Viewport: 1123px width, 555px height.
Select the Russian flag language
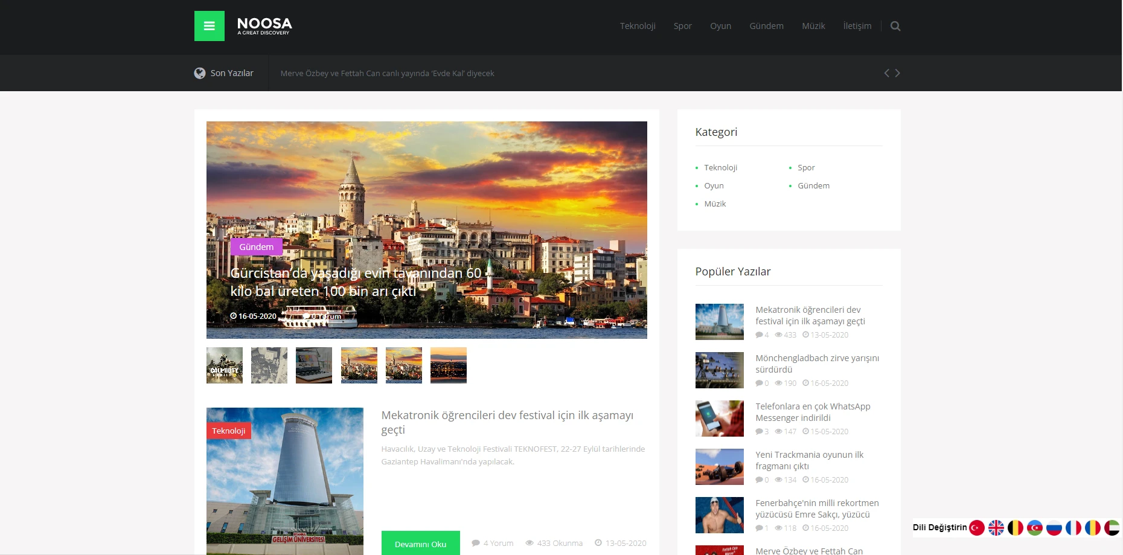click(1054, 528)
